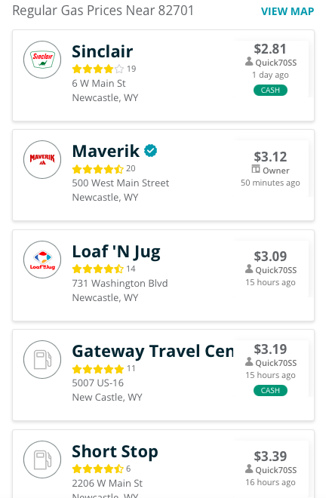Click Gateway Travel Center's gas pump icon
The width and height of the screenshot is (326, 498).
coord(42,359)
